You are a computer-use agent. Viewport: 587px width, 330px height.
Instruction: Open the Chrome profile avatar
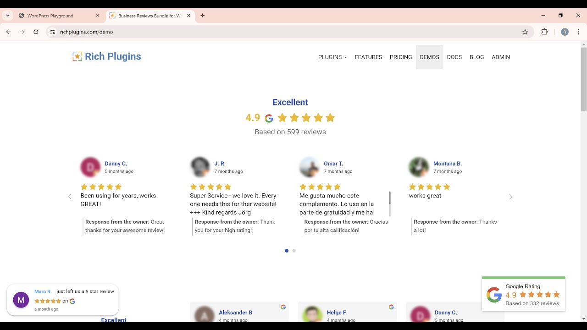pos(565,32)
